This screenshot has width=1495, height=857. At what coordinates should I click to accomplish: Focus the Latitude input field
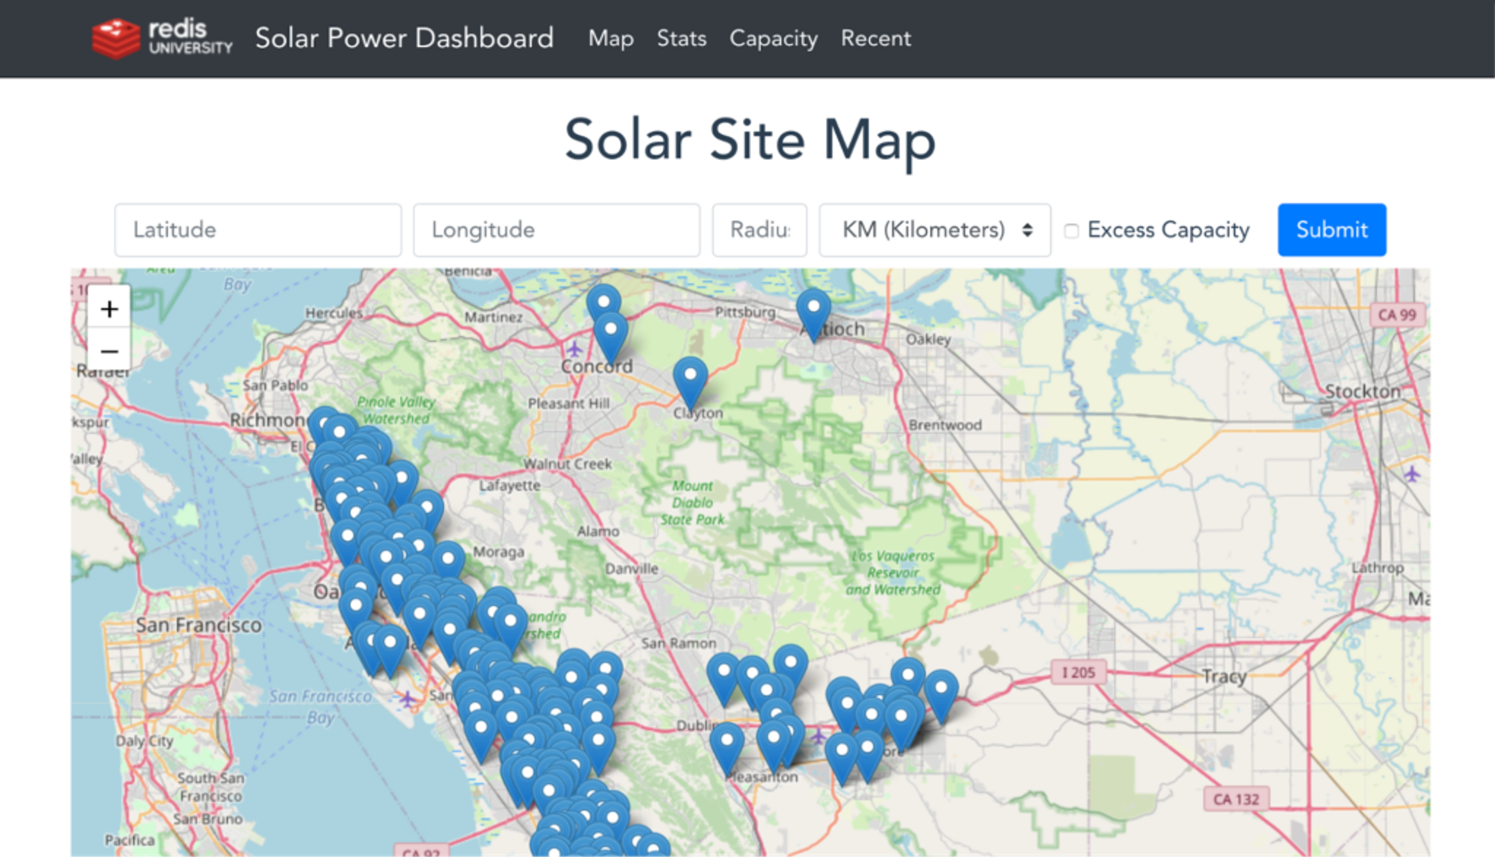click(x=258, y=230)
